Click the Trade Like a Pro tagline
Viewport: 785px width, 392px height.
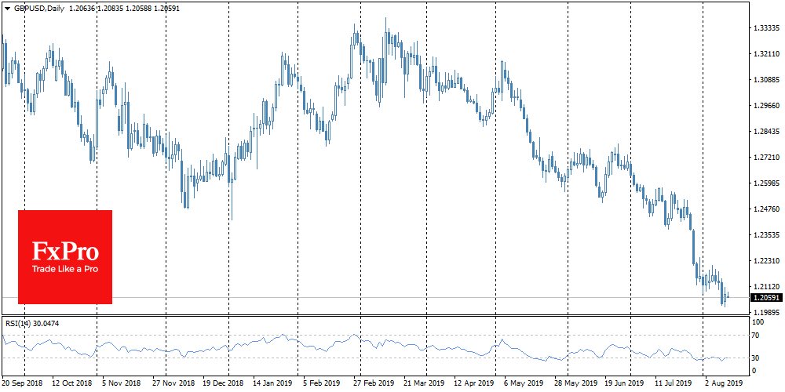tap(65, 269)
